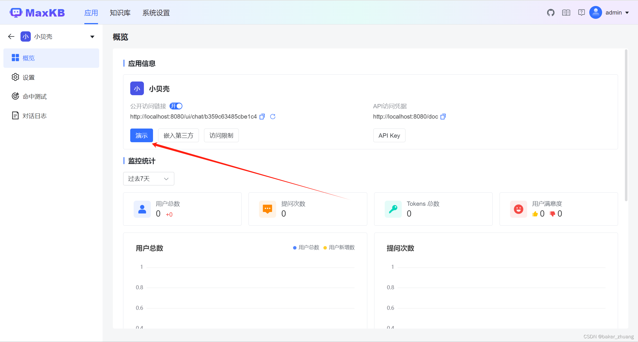Open the 过去7天 time range dropdown
Image resolution: width=638 pixels, height=342 pixels.
148,178
